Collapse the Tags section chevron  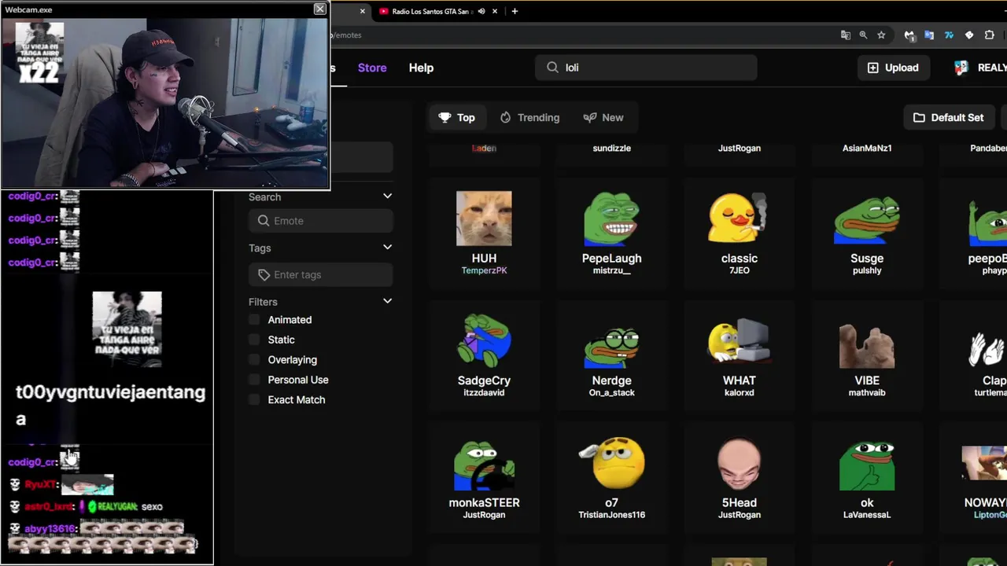387,248
